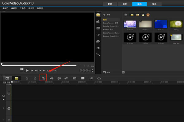Viewport: 184px width, 122px height.
Task: Open the Record/Capture Option tool in timeline toolbar
Action: [x=44, y=78]
